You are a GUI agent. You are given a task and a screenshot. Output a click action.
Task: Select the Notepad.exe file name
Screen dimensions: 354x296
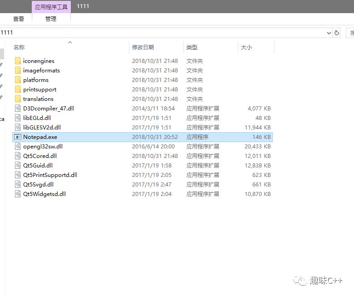pos(40,137)
